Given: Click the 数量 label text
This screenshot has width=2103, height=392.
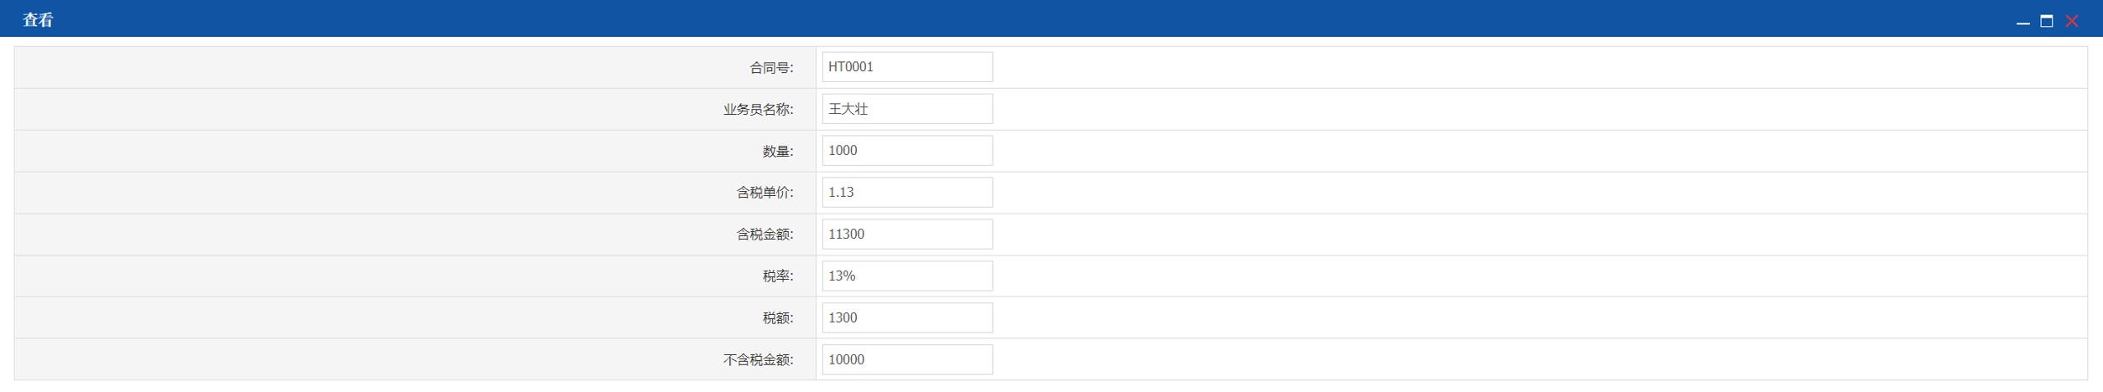Looking at the screenshot, I should point(778,152).
